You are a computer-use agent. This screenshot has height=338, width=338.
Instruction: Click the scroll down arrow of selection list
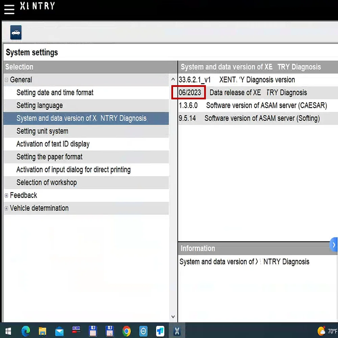(x=173, y=317)
